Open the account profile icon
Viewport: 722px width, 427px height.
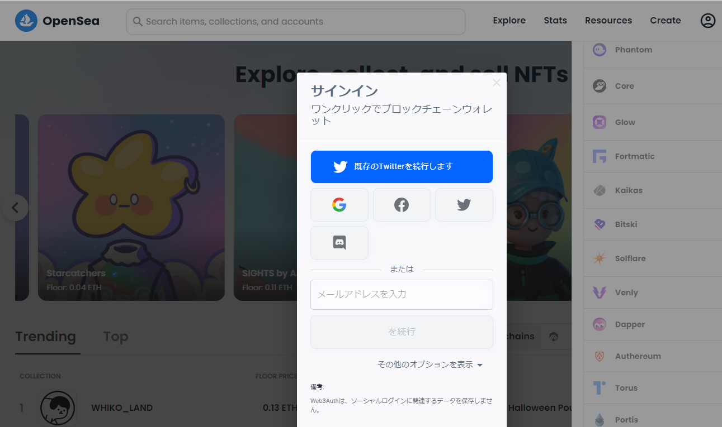click(707, 20)
